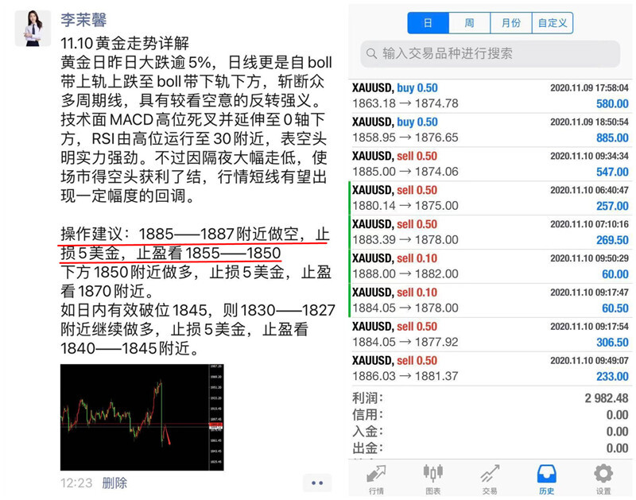Image resolution: width=636 pixels, height=500 pixels.
Task: Tap the 1885.00 → 1874.06 price range
Action: [405, 172]
